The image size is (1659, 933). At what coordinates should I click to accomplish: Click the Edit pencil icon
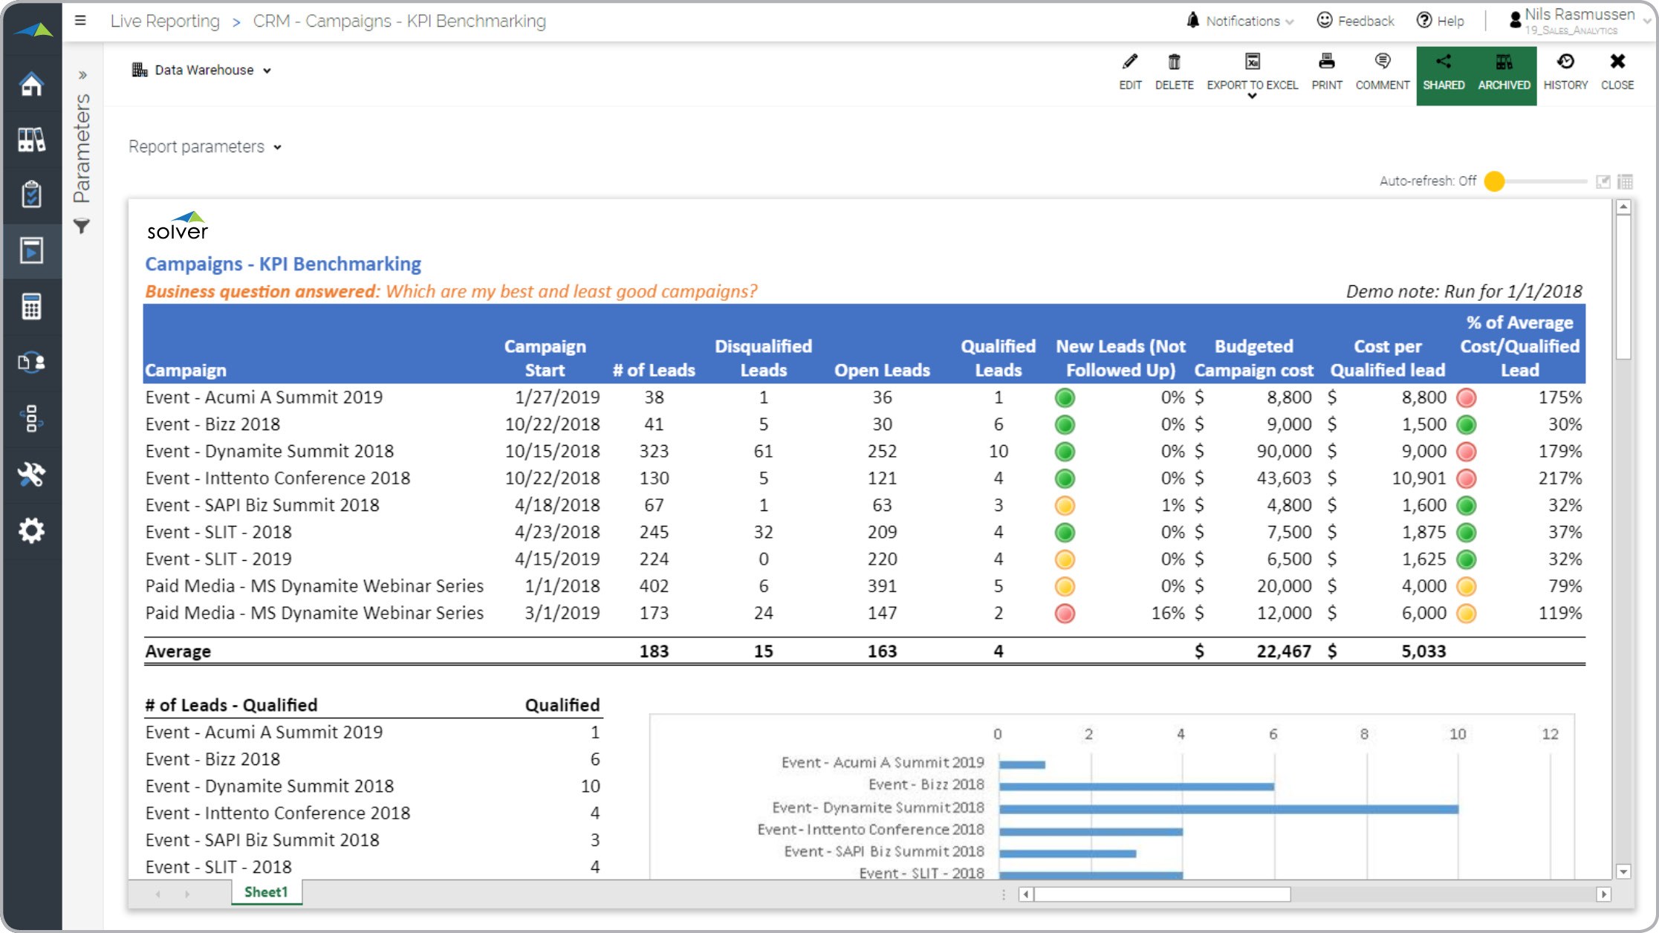(1129, 62)
